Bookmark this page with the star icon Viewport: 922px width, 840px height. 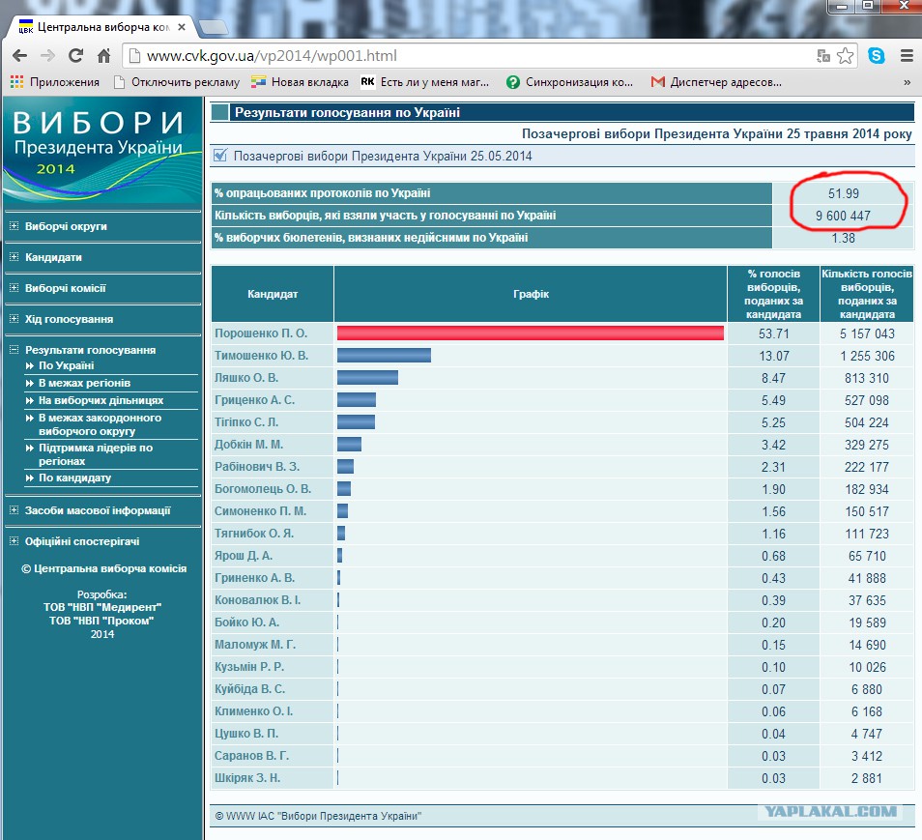845,56
